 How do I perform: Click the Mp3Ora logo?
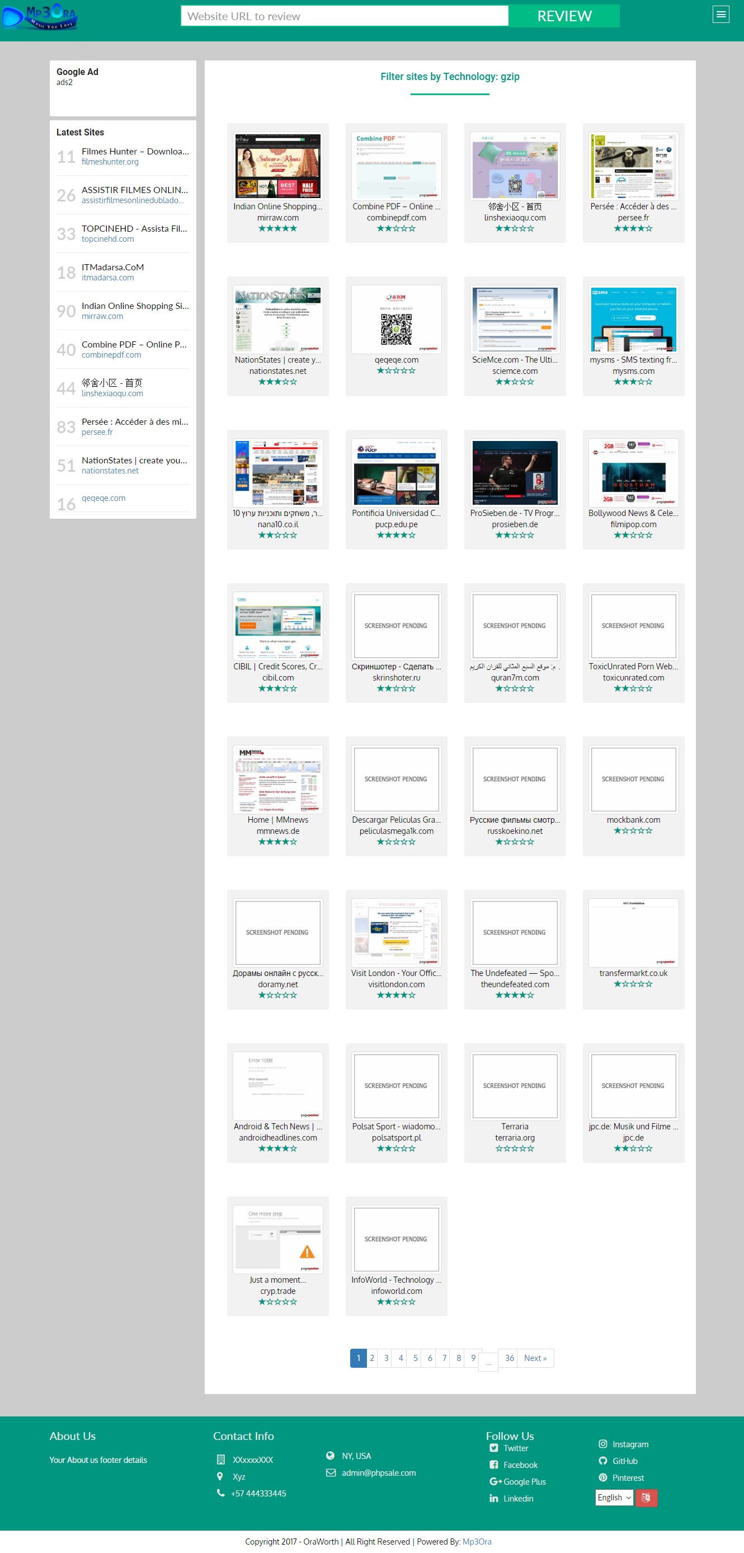click(x=39, y=16)
